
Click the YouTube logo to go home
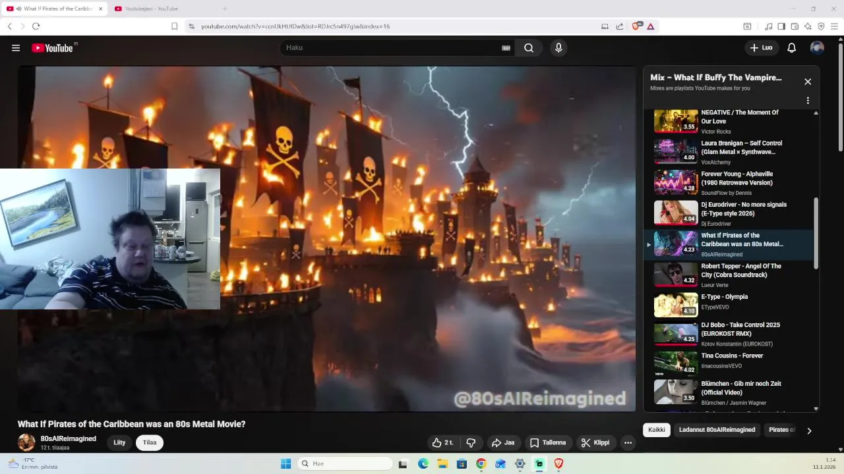click(x=53, y=48)
